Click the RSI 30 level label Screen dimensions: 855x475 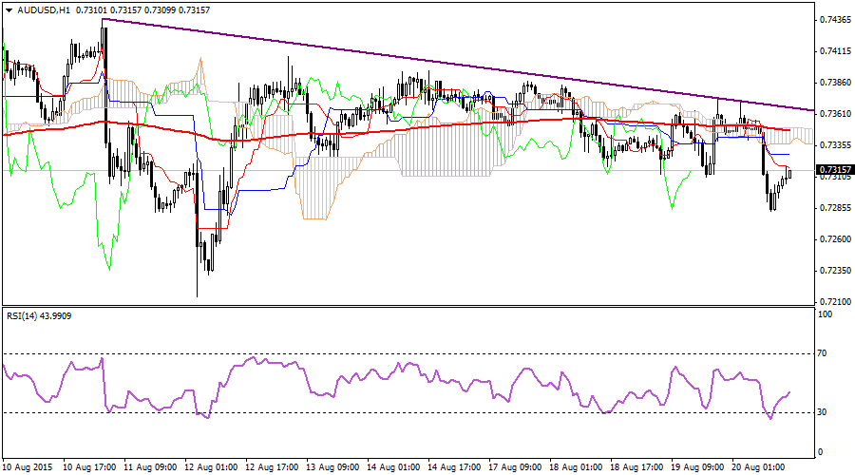coord(823,412)
